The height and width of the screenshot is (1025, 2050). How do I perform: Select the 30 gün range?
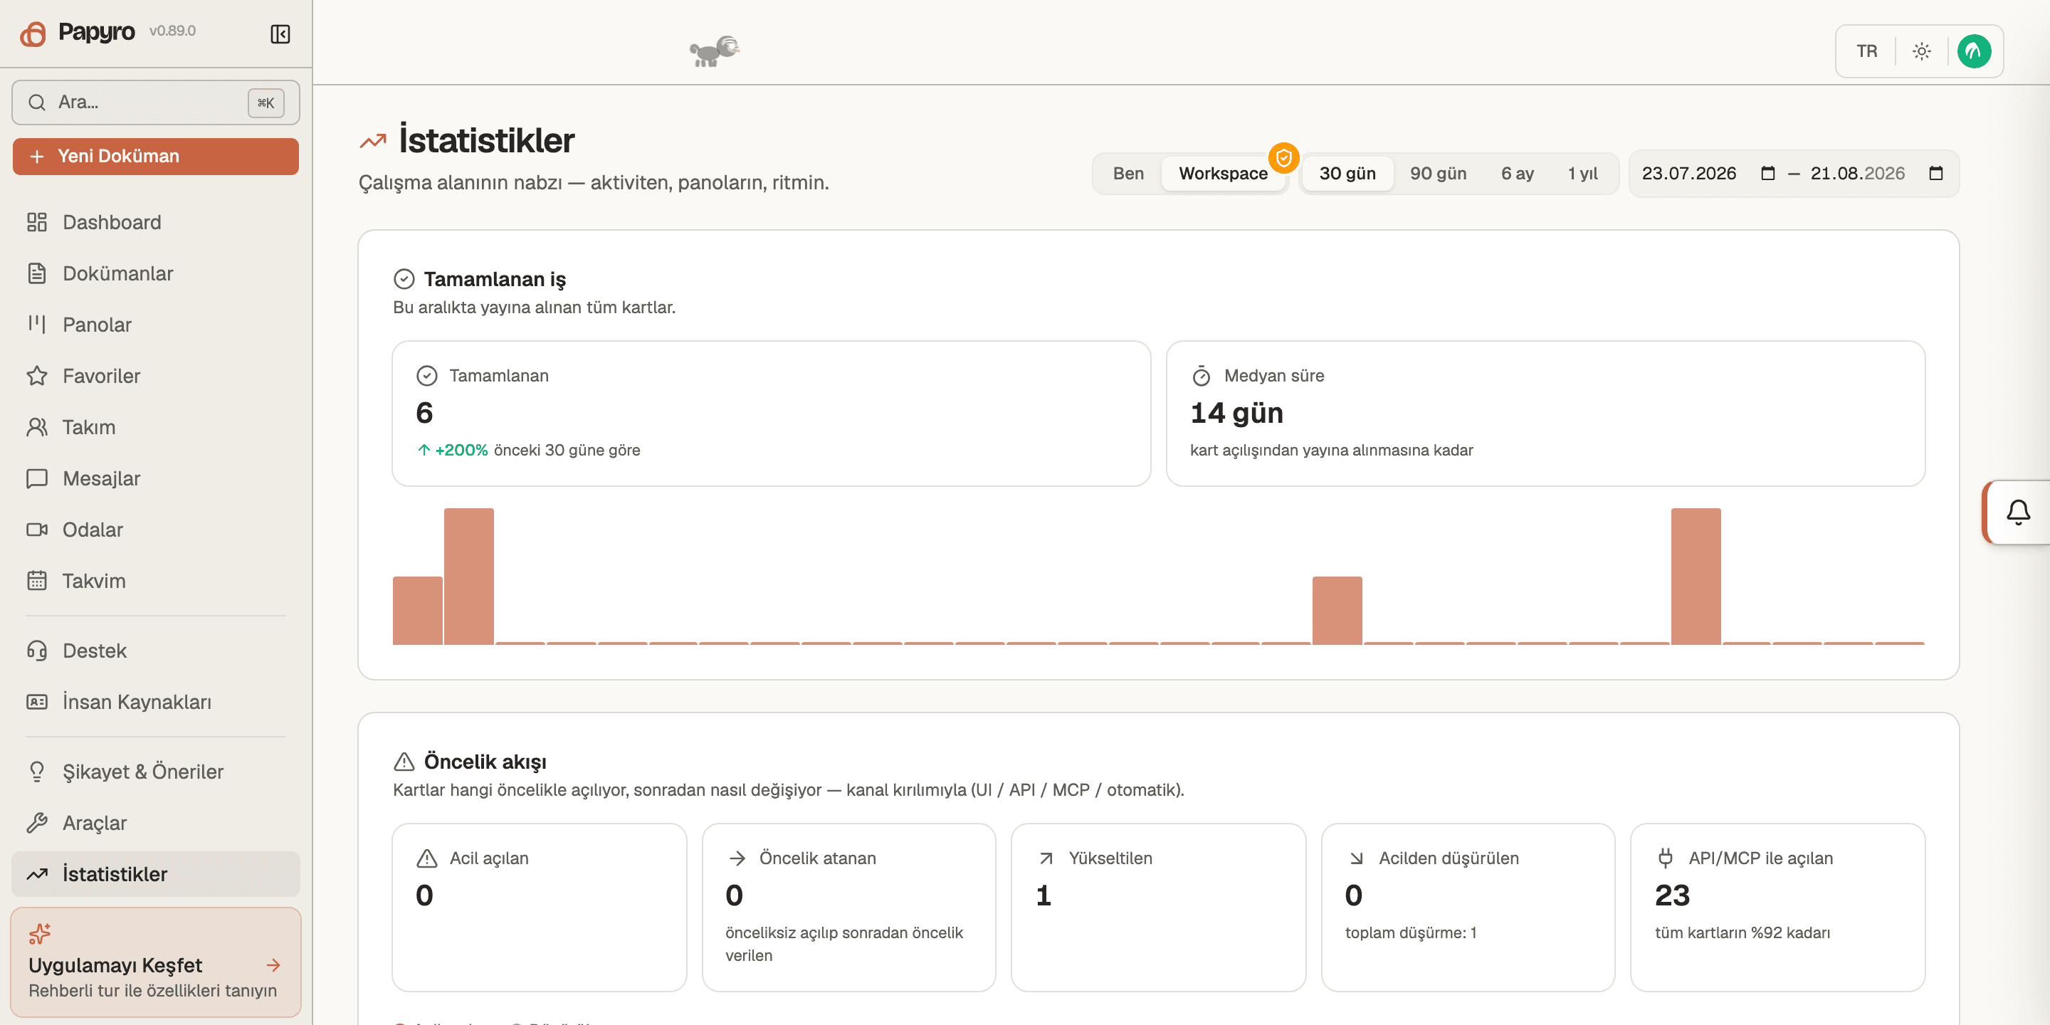click(1347, 174)
